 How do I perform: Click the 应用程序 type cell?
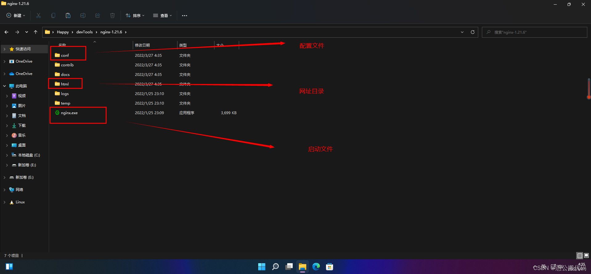(x=187, y=113)
